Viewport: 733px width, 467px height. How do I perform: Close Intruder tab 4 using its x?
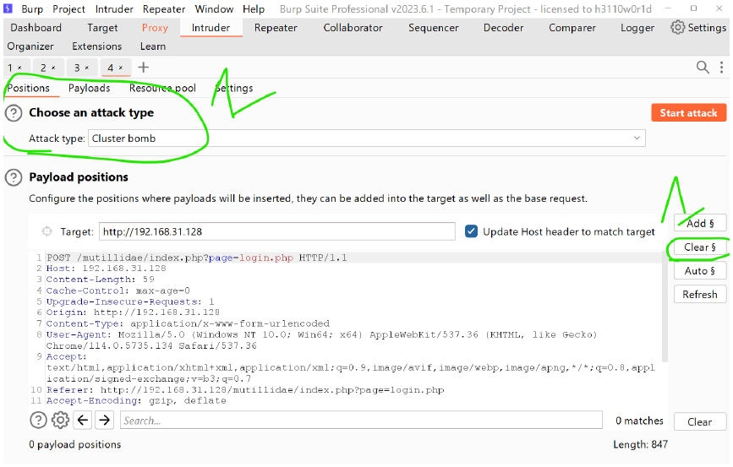click(x=121, y=68)
